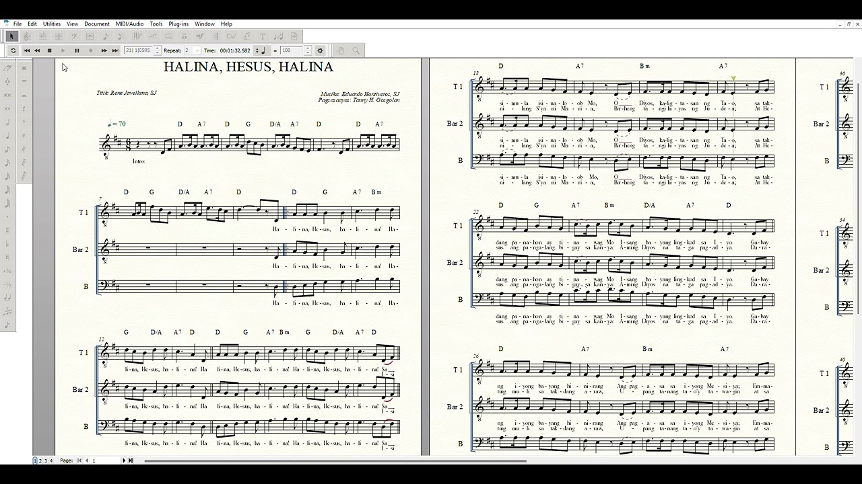Select the Key Signature tool
862x484 pixels.
coord(43,36)
